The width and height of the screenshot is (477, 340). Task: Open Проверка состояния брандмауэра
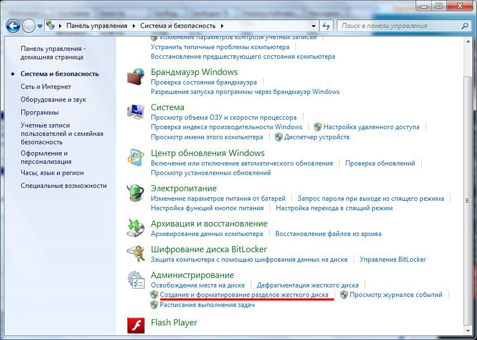[204, 82]
